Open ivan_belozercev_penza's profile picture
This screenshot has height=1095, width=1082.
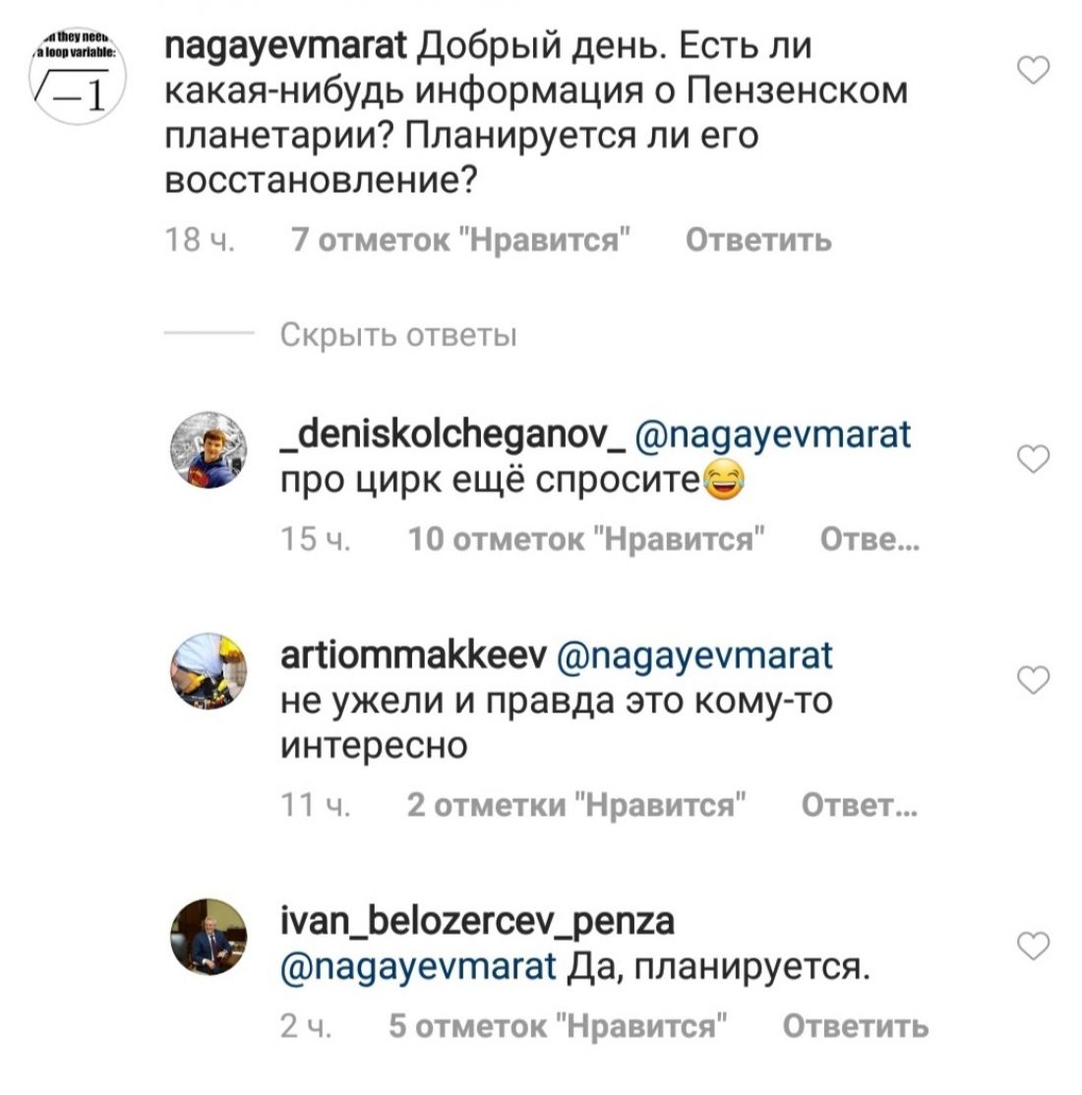pyautogui.click(x=209, y=939)
